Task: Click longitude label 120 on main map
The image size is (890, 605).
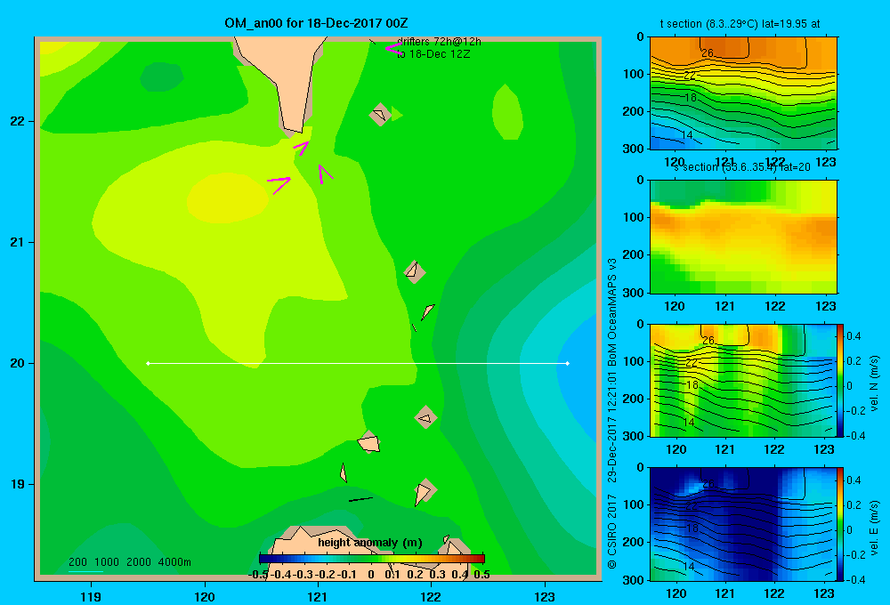Action: point(205,596)
